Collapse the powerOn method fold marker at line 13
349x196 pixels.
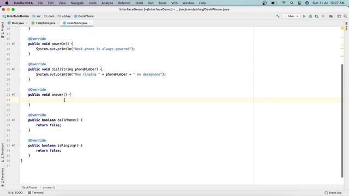(20, 44)
